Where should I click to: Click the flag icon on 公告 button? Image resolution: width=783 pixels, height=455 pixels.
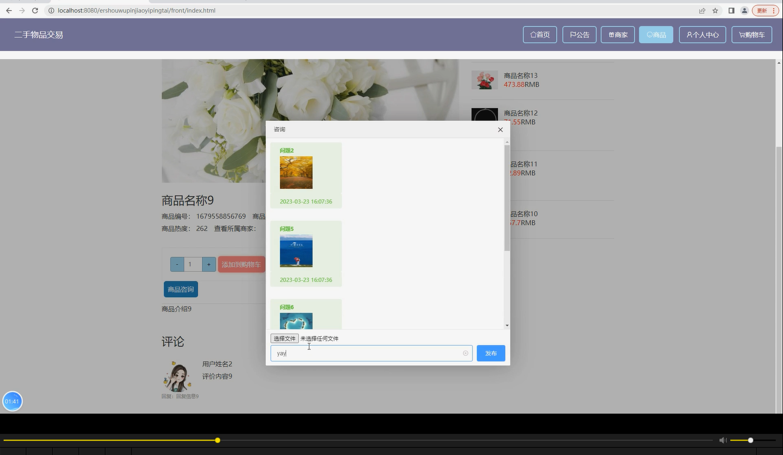(x=572, y=35)
